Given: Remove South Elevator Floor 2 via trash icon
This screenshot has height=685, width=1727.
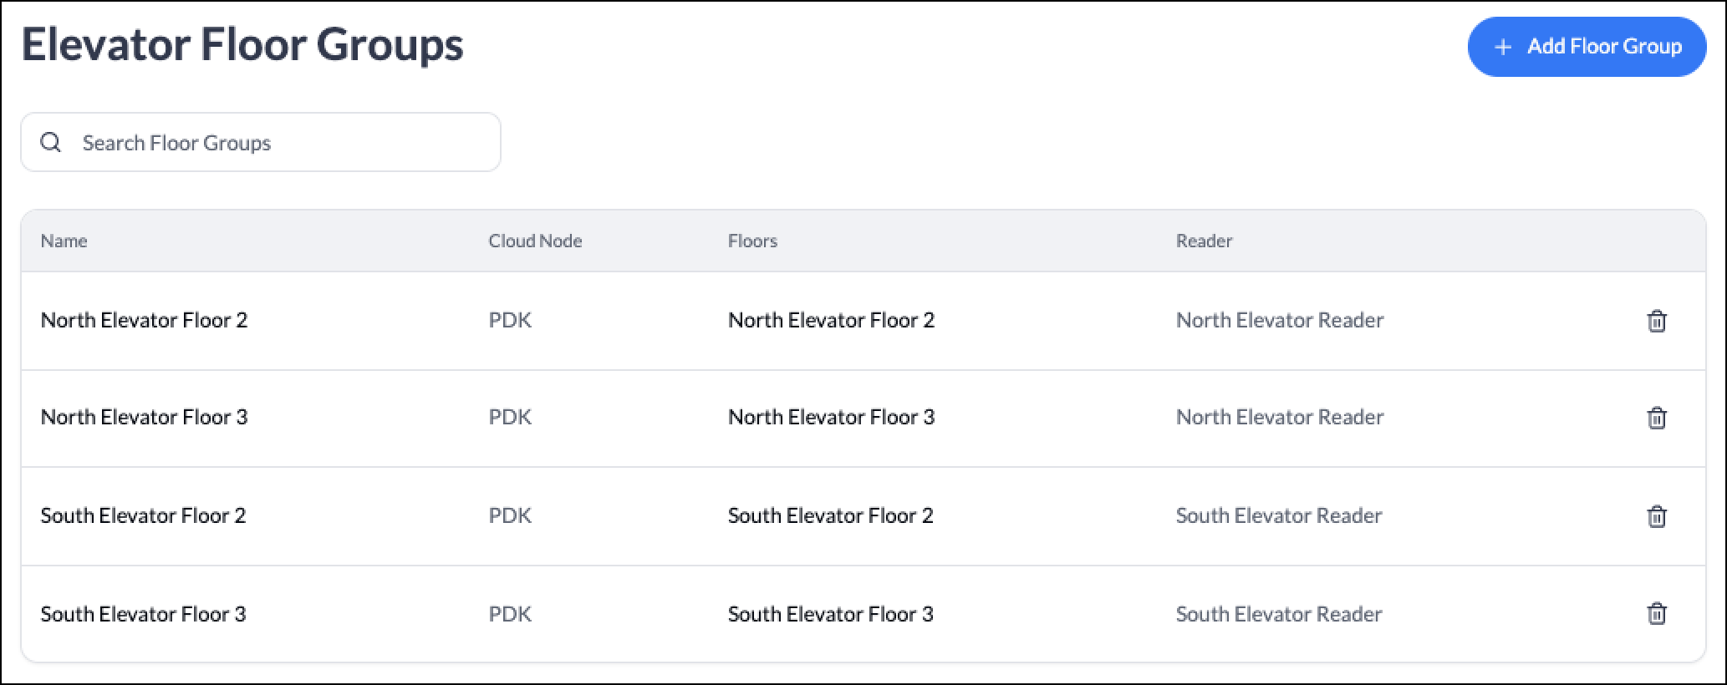Looking at the screenshot, I should (x=1656, y=516).
